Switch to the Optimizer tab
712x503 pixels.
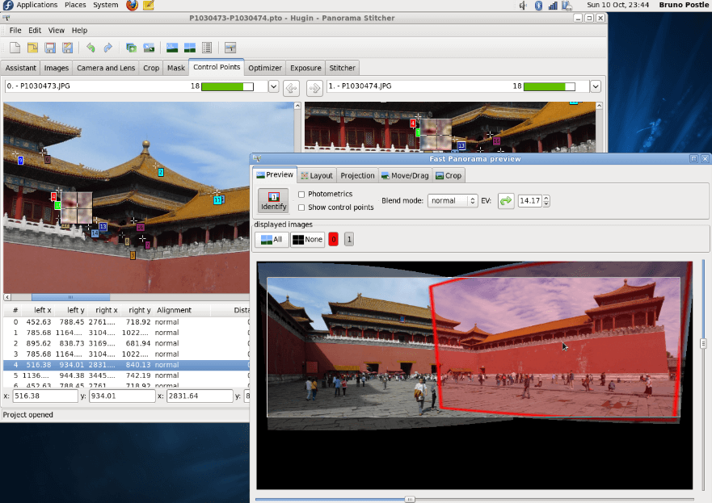264,68
